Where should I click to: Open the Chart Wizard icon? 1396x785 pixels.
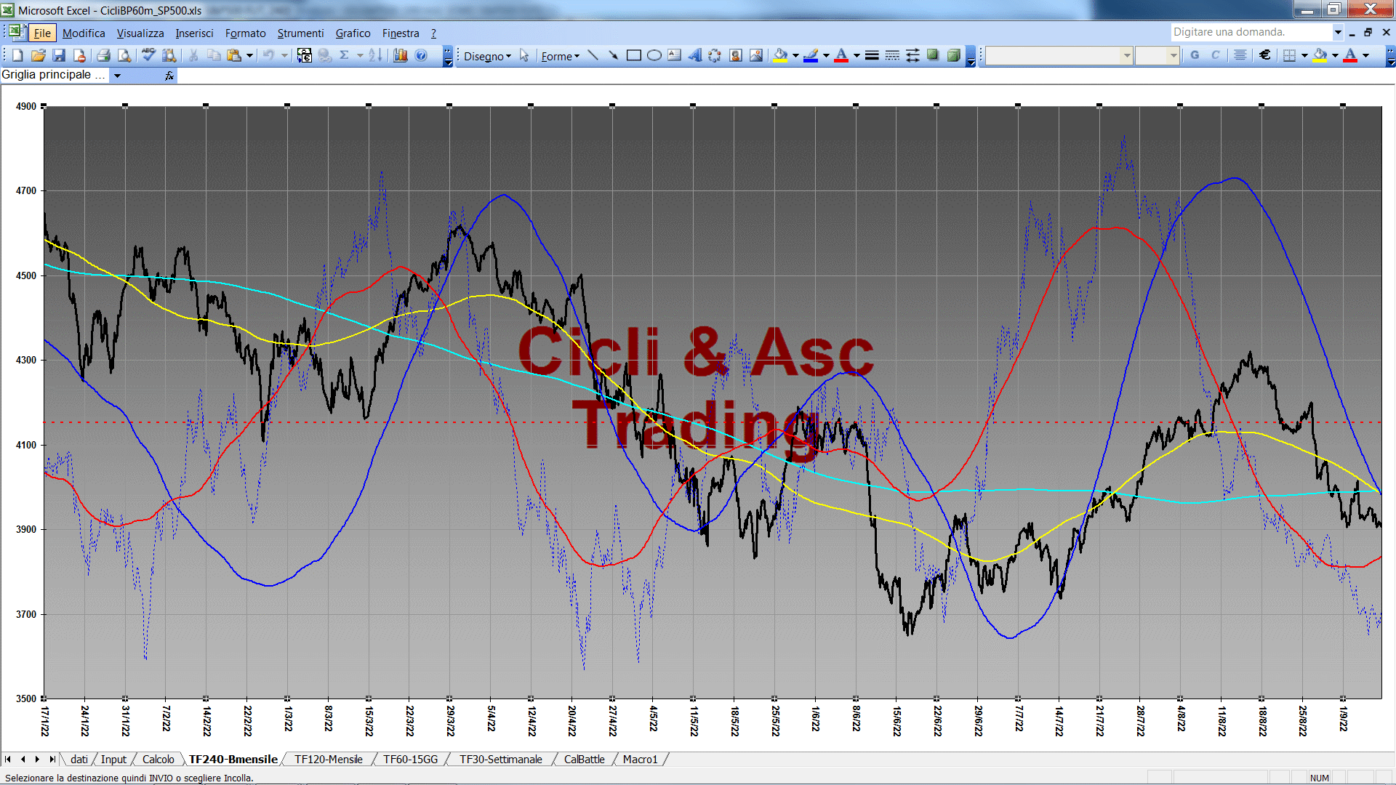pos(400,55)
